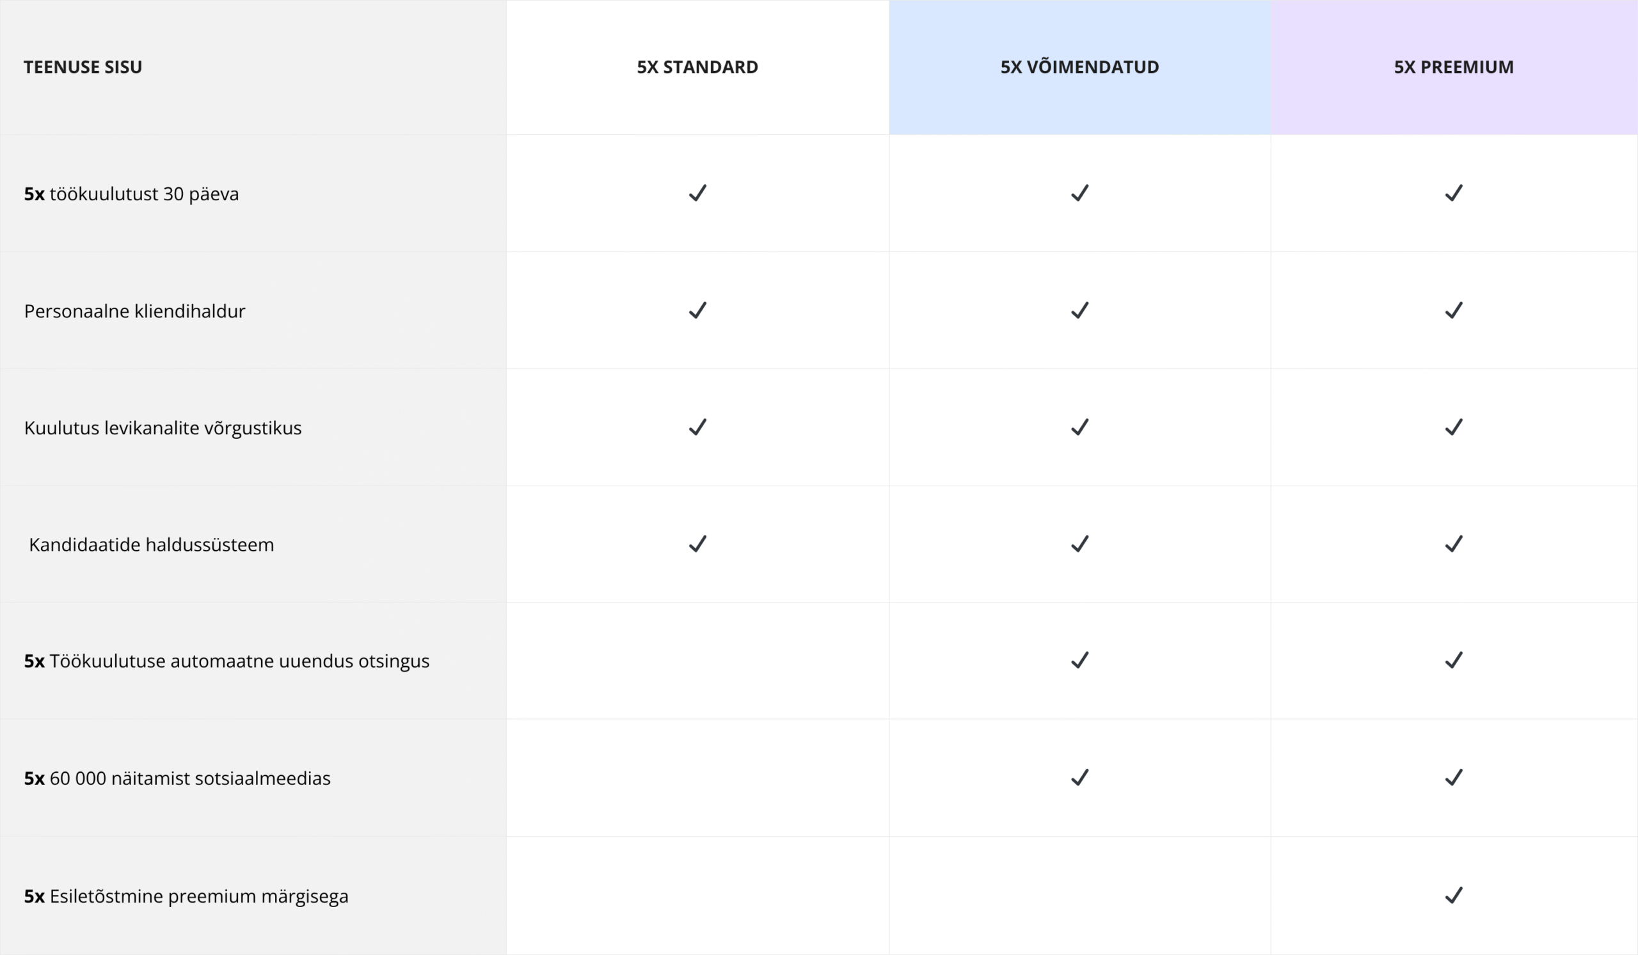This screenshot has height=955, width=1638.
Task: Click the Esiletõstmine preemium märgisega row label
Action: point(187,897)
